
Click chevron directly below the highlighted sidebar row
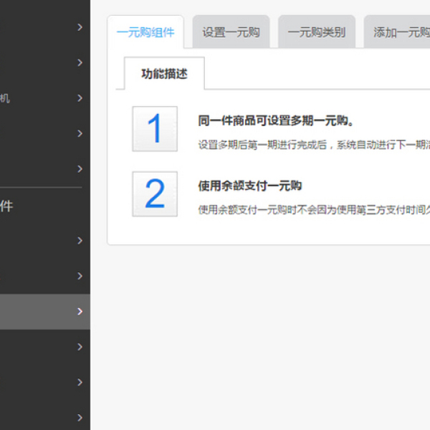[x=80, y=347]
